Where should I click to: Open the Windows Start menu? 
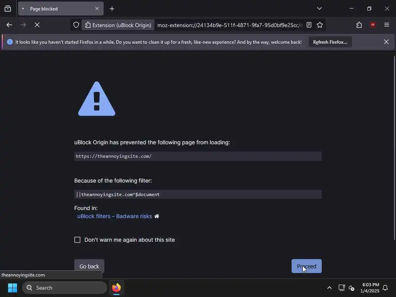tap(12, 288)
